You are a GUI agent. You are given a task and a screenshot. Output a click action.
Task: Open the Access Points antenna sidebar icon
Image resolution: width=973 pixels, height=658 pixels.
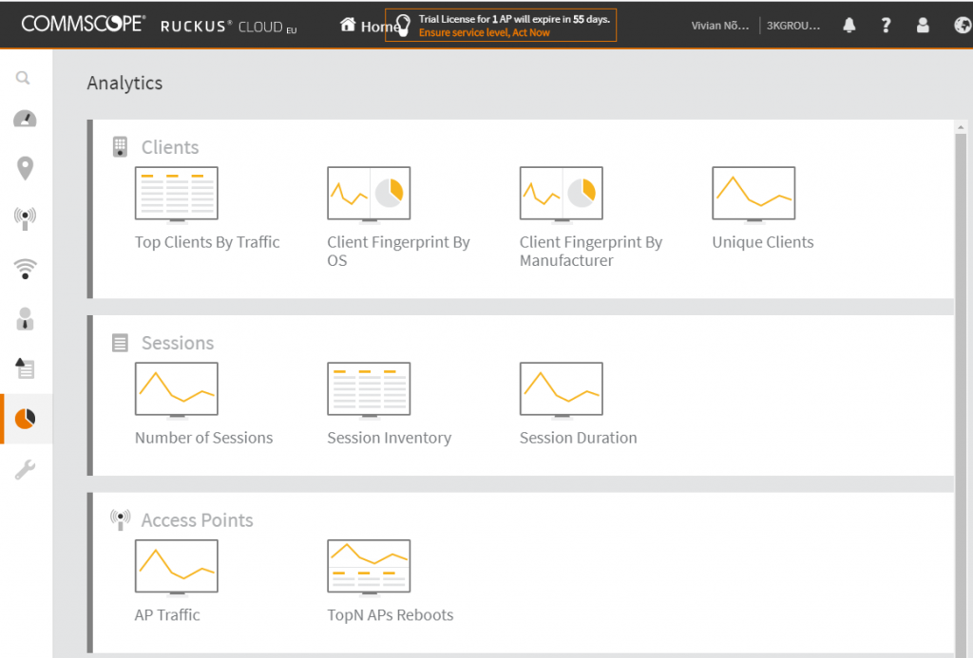pyautogui.click(x=26, y=218)
